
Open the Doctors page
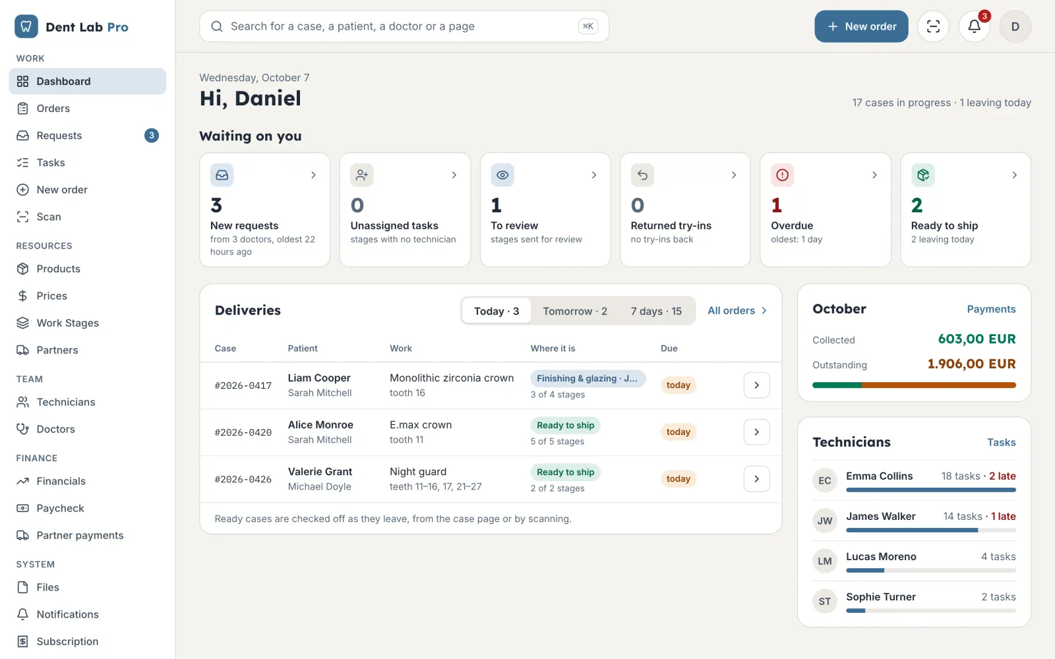point(88,428)
